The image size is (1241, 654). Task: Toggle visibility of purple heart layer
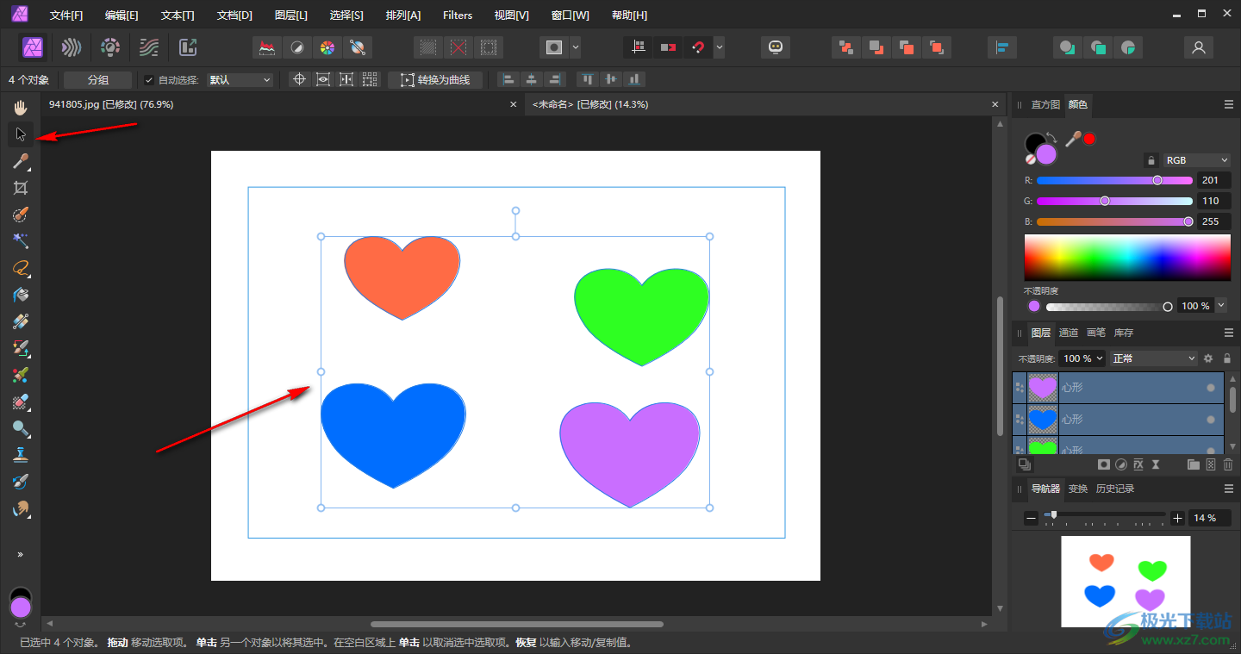click(1211, 388)
